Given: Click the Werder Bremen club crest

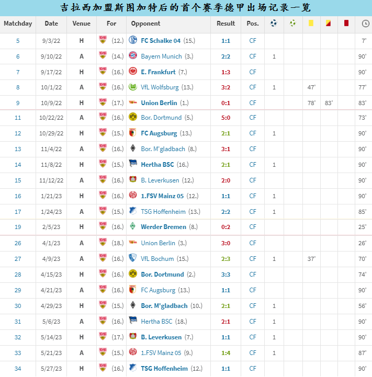Looking at the screenshot, I should click(x=133, y=227).
